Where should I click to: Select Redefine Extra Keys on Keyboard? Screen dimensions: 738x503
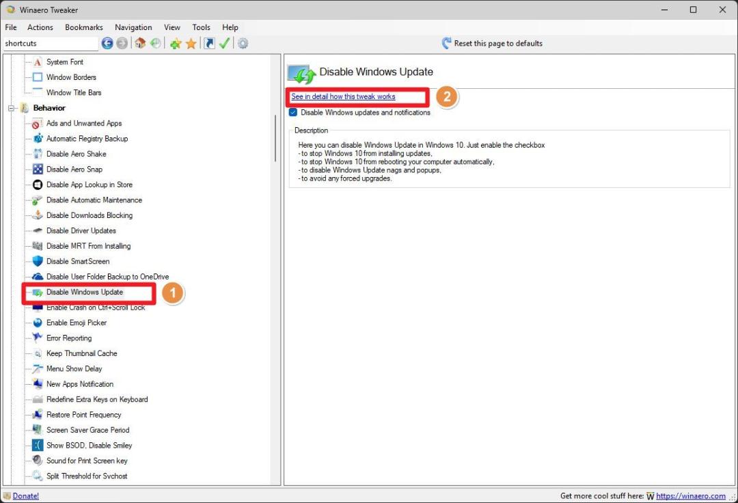coord(97,400)
